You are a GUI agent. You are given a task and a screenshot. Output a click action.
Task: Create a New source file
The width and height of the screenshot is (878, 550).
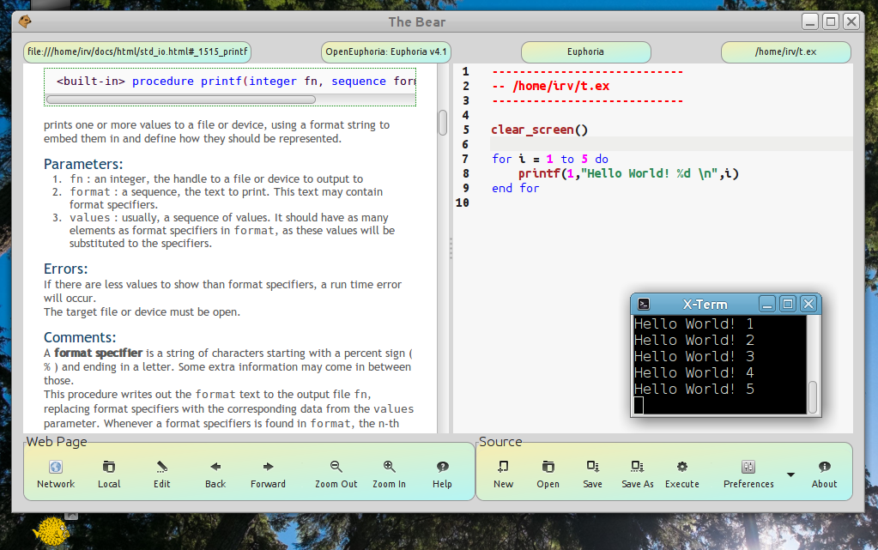[x=504, y=468]
